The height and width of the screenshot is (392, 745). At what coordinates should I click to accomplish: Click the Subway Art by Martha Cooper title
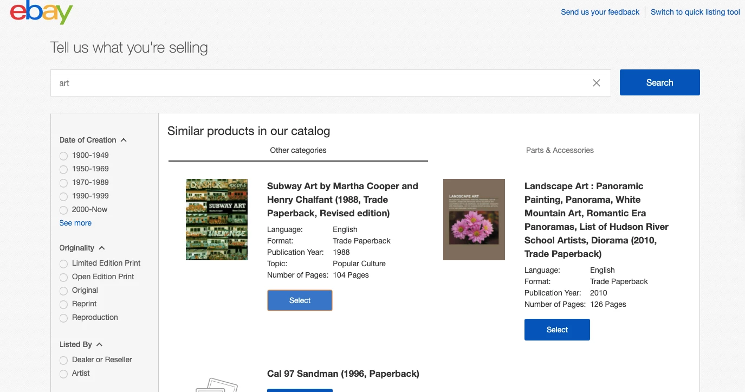342,200
